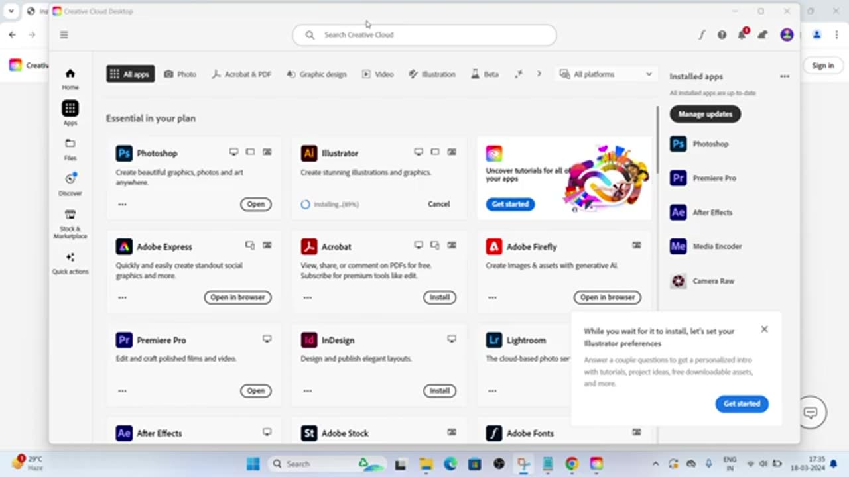
Task: Click Get started in Illustrator preferences popup
Action: click(x=742, y=403)
